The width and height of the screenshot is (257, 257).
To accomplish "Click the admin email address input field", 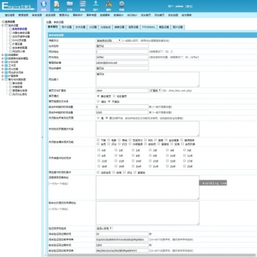I will [x=122, y=62].
